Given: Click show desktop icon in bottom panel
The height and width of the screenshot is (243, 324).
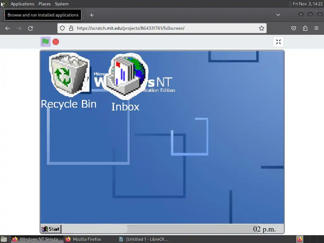Looking at the screenshot, I should tap(4, 239).
